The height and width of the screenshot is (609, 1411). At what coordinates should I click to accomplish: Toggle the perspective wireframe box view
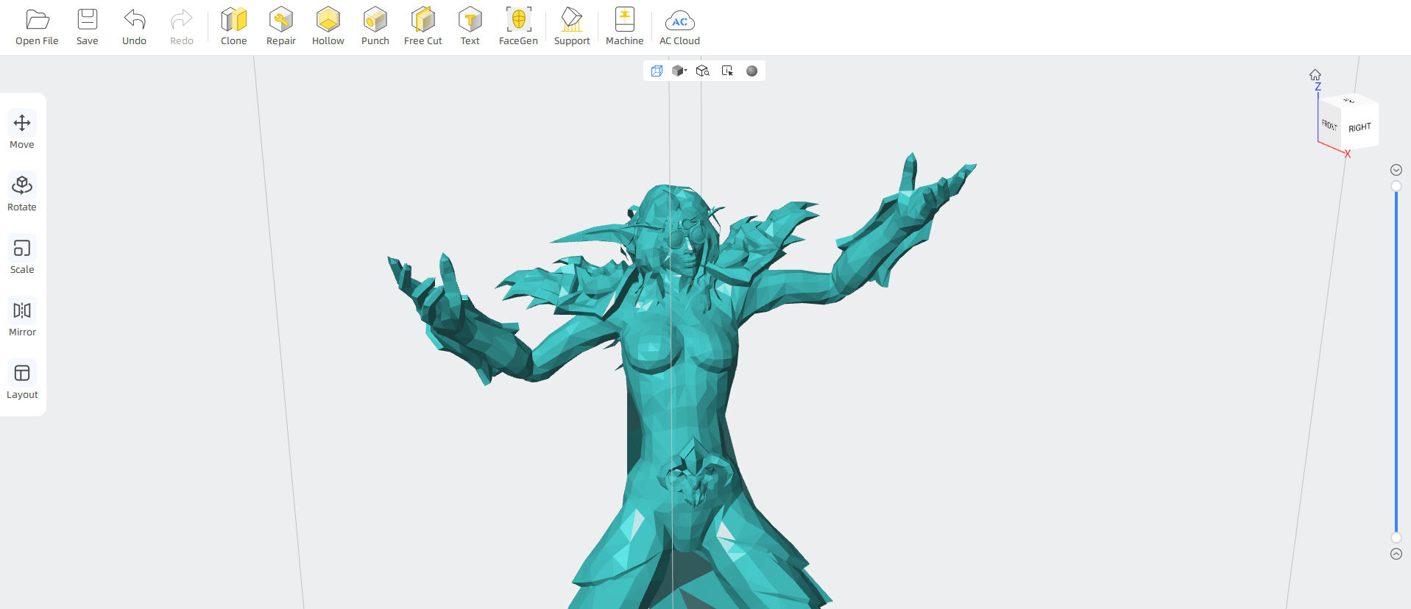(657, 71)
